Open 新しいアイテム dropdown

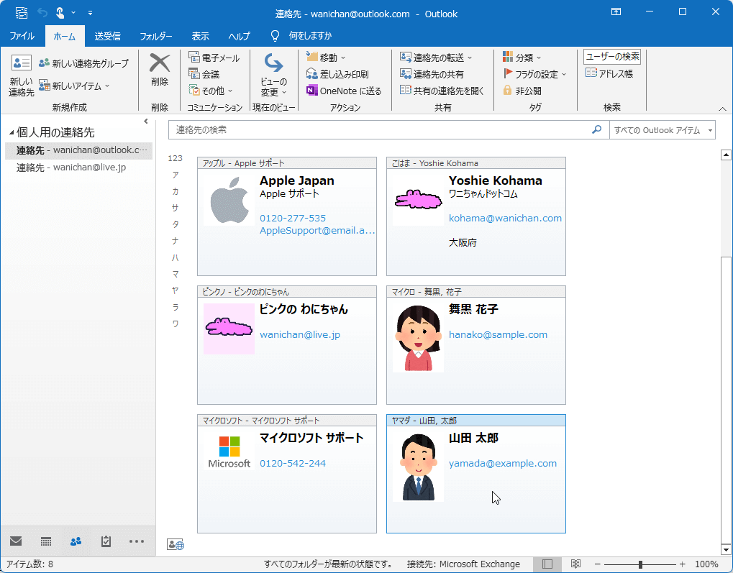coord(74,86)
